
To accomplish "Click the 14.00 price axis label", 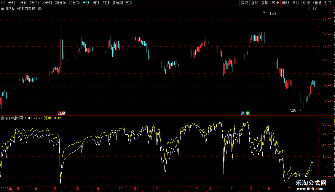I will 327,20.
